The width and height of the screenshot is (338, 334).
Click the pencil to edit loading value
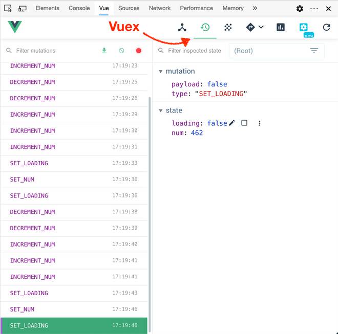point(232,123)
